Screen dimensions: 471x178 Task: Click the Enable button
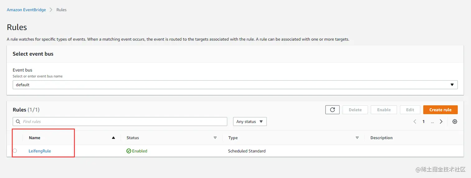point(384,110)
